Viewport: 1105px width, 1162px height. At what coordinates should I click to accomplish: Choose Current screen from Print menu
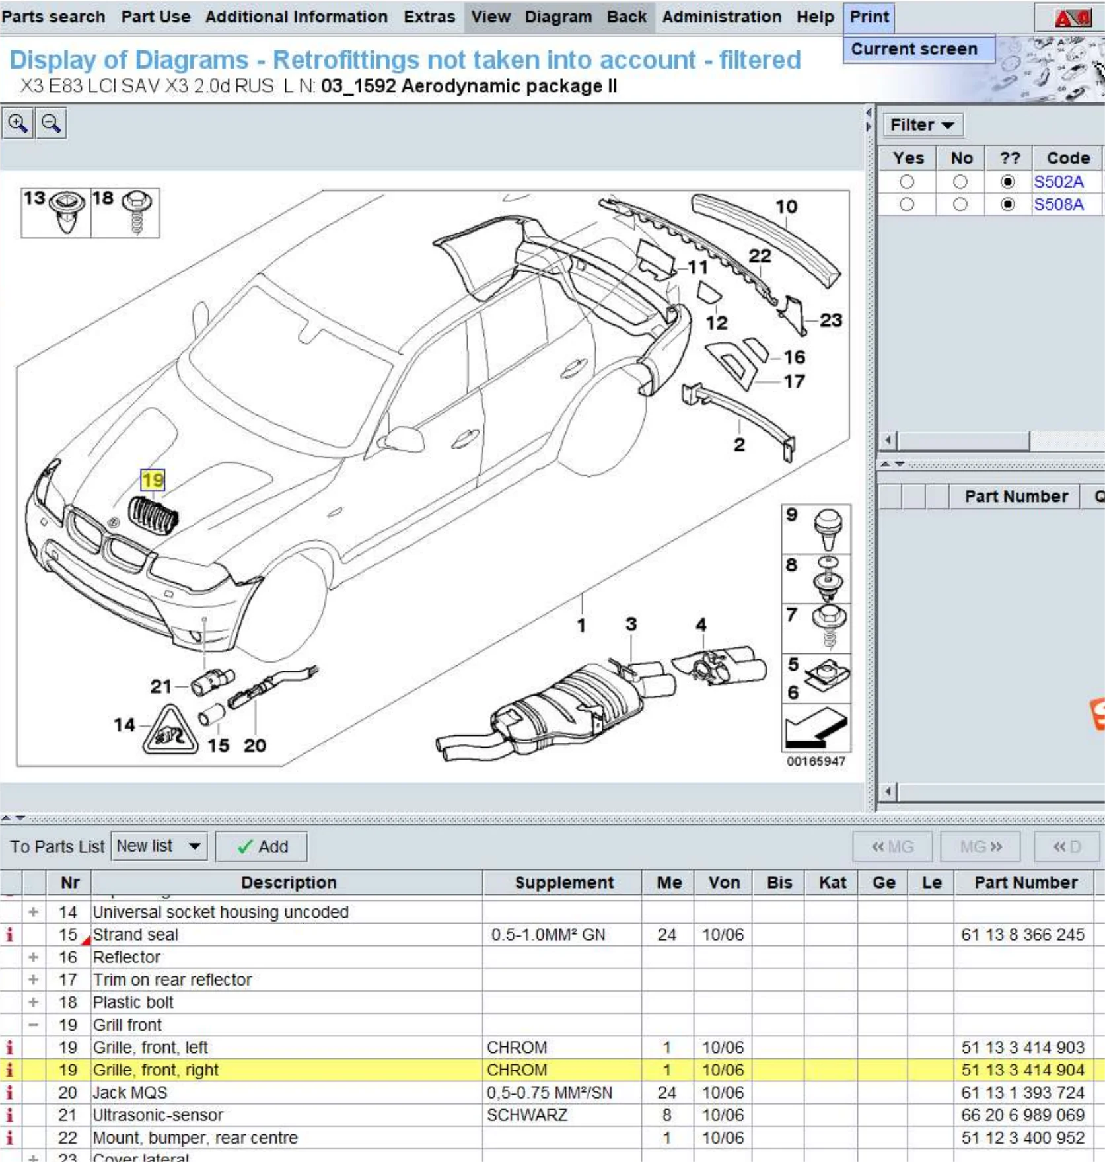(914, 49)
